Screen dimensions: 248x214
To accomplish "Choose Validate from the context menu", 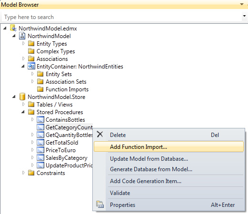I will (169, 193).
